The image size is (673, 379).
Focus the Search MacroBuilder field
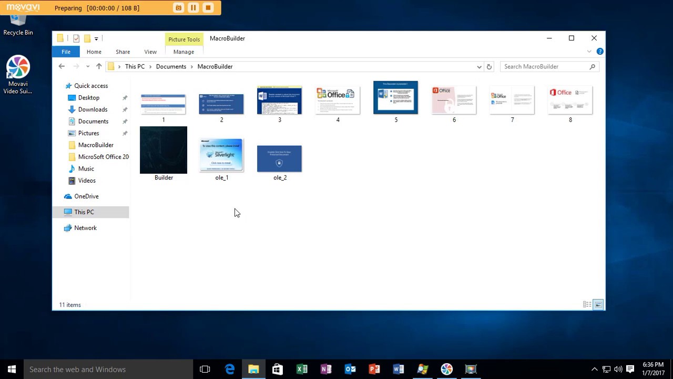[x=549, y=66]
